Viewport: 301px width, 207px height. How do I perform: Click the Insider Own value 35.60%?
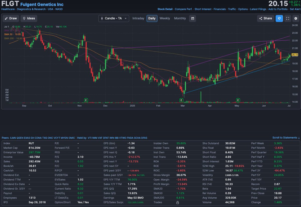(x=181, y=143)
